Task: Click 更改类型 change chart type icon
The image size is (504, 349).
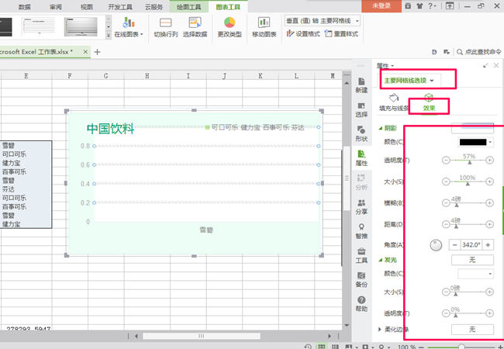Action: pos(230,22)
